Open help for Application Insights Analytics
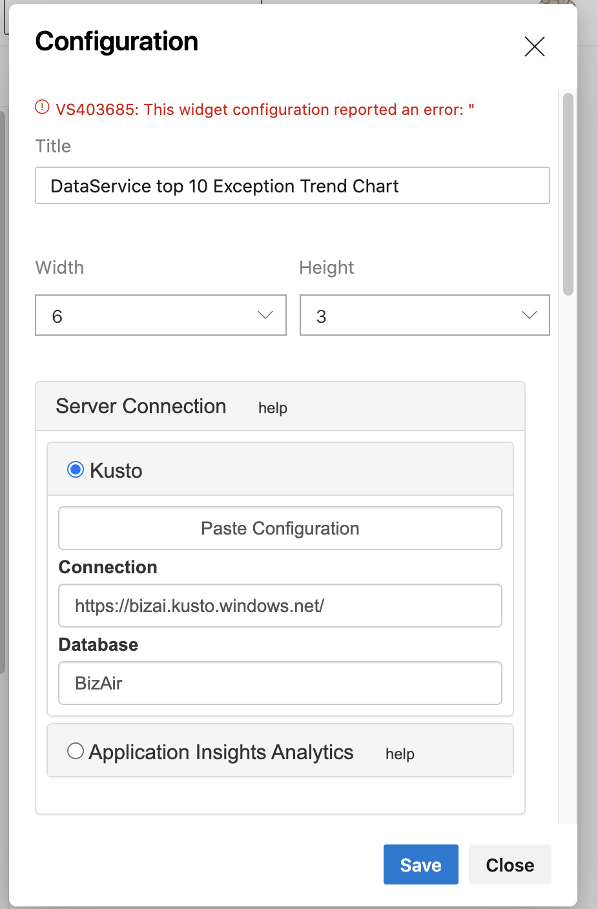This screenshot has width=598, height=909. 400,754
